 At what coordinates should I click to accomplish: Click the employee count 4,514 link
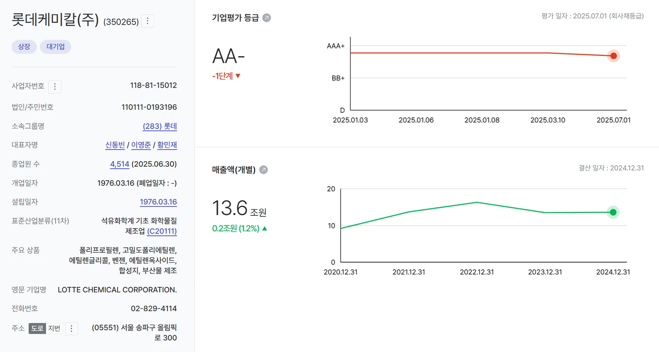[119, 164]
